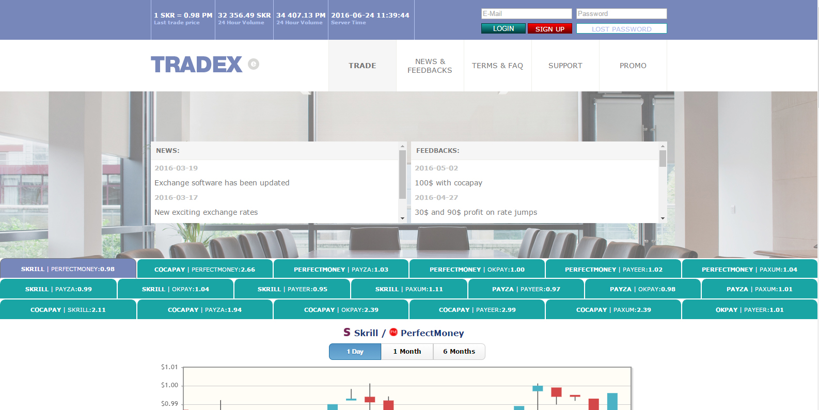Viewport: 819px width, 410px height.
Task: Click the 'FEEDBACKS:' panel heading
Action: [x=437, y=151]
